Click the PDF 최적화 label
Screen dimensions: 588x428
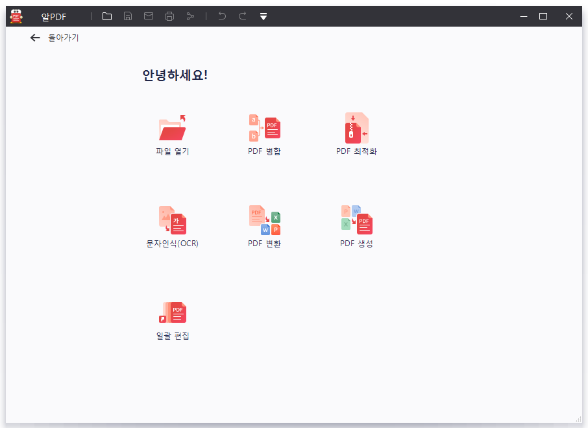click(x=356, y=151)
